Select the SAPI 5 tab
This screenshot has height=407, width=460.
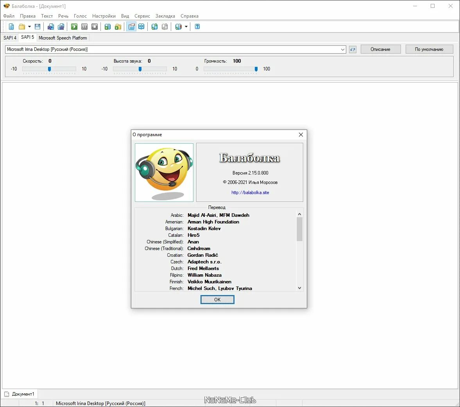point(28,37)
